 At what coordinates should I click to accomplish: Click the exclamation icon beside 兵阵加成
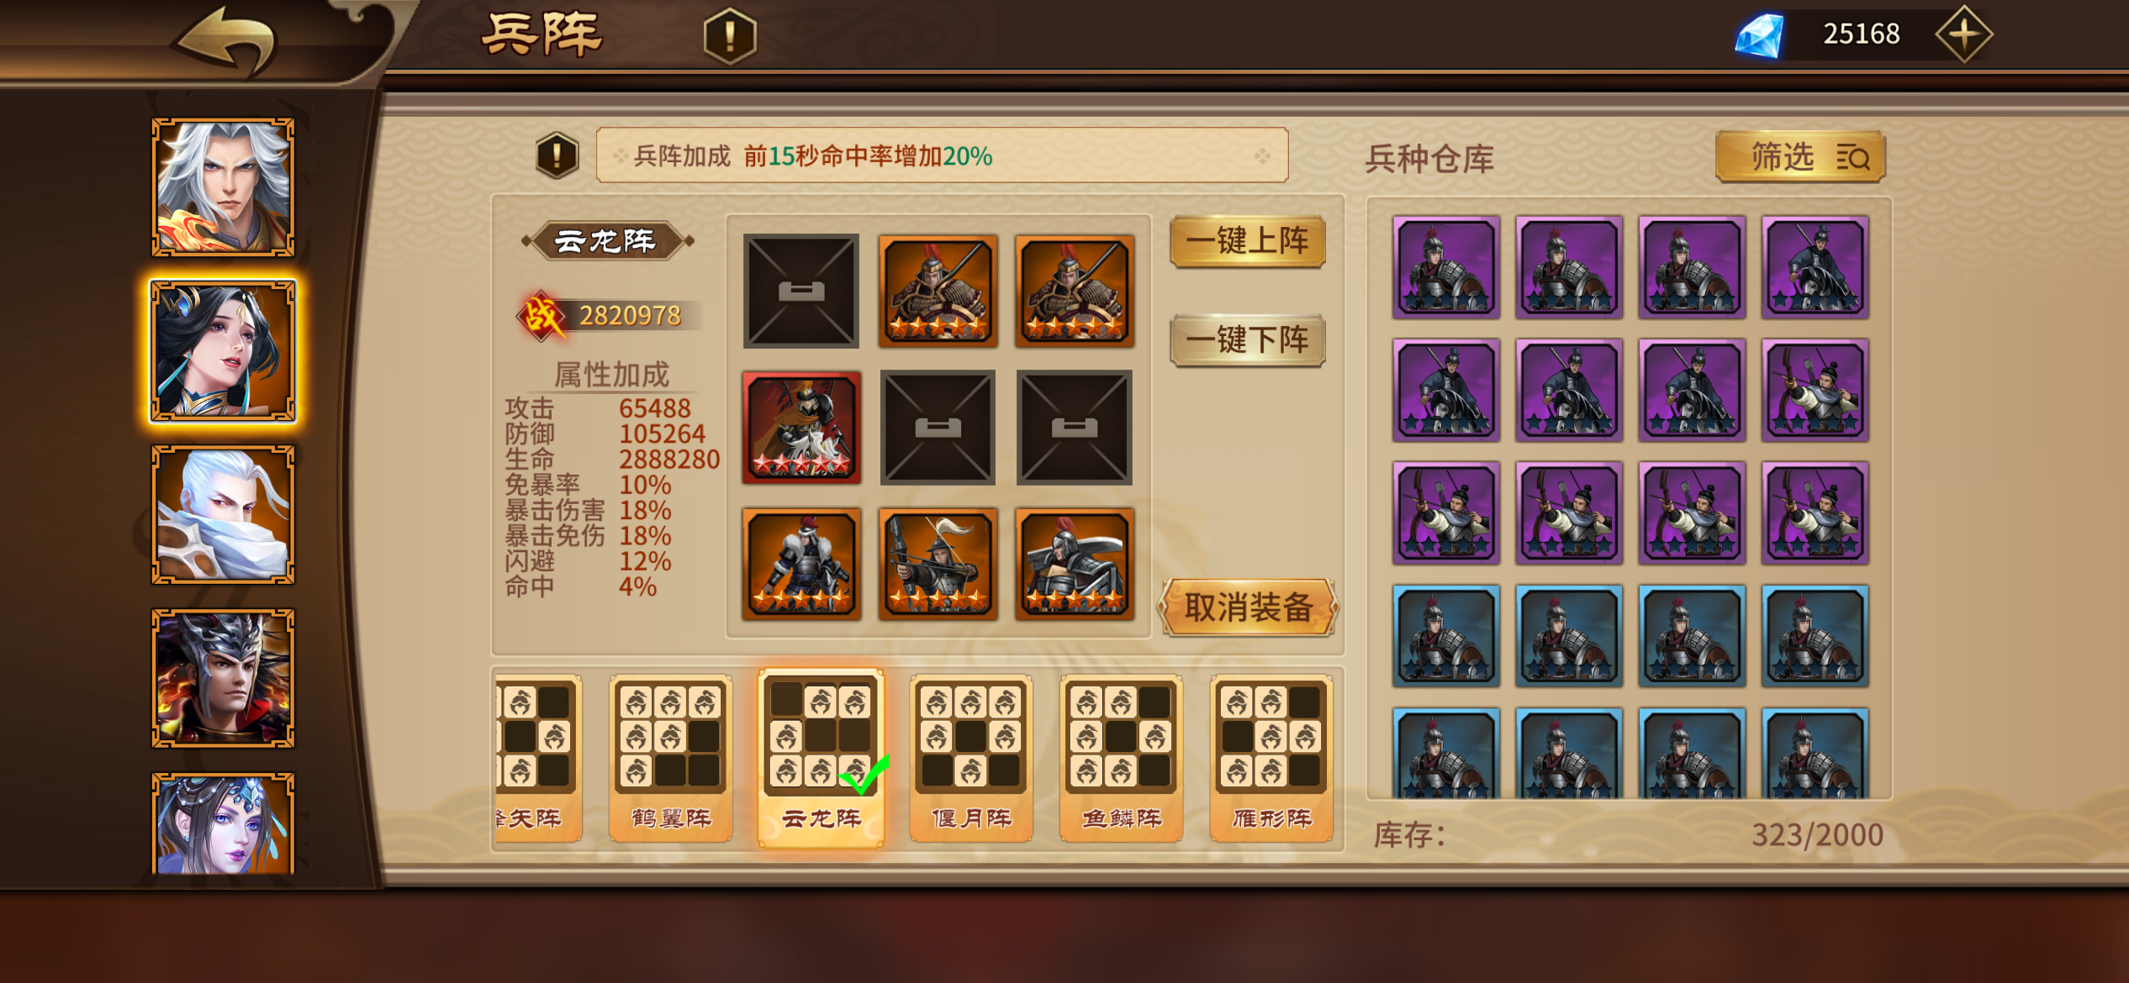(x=557, y=155)
